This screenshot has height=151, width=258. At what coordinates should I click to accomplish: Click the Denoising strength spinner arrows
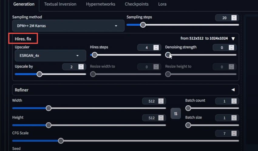(x=231, y=48)
